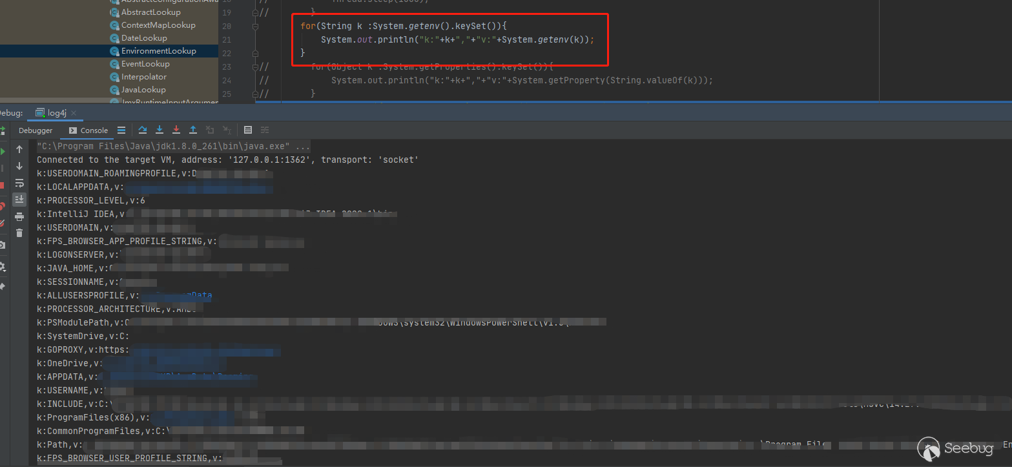1012x467 pixels.
Task: Click the Drop Frame icon
Action: 210,130
